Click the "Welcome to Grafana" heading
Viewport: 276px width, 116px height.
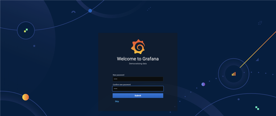point(138,59)
